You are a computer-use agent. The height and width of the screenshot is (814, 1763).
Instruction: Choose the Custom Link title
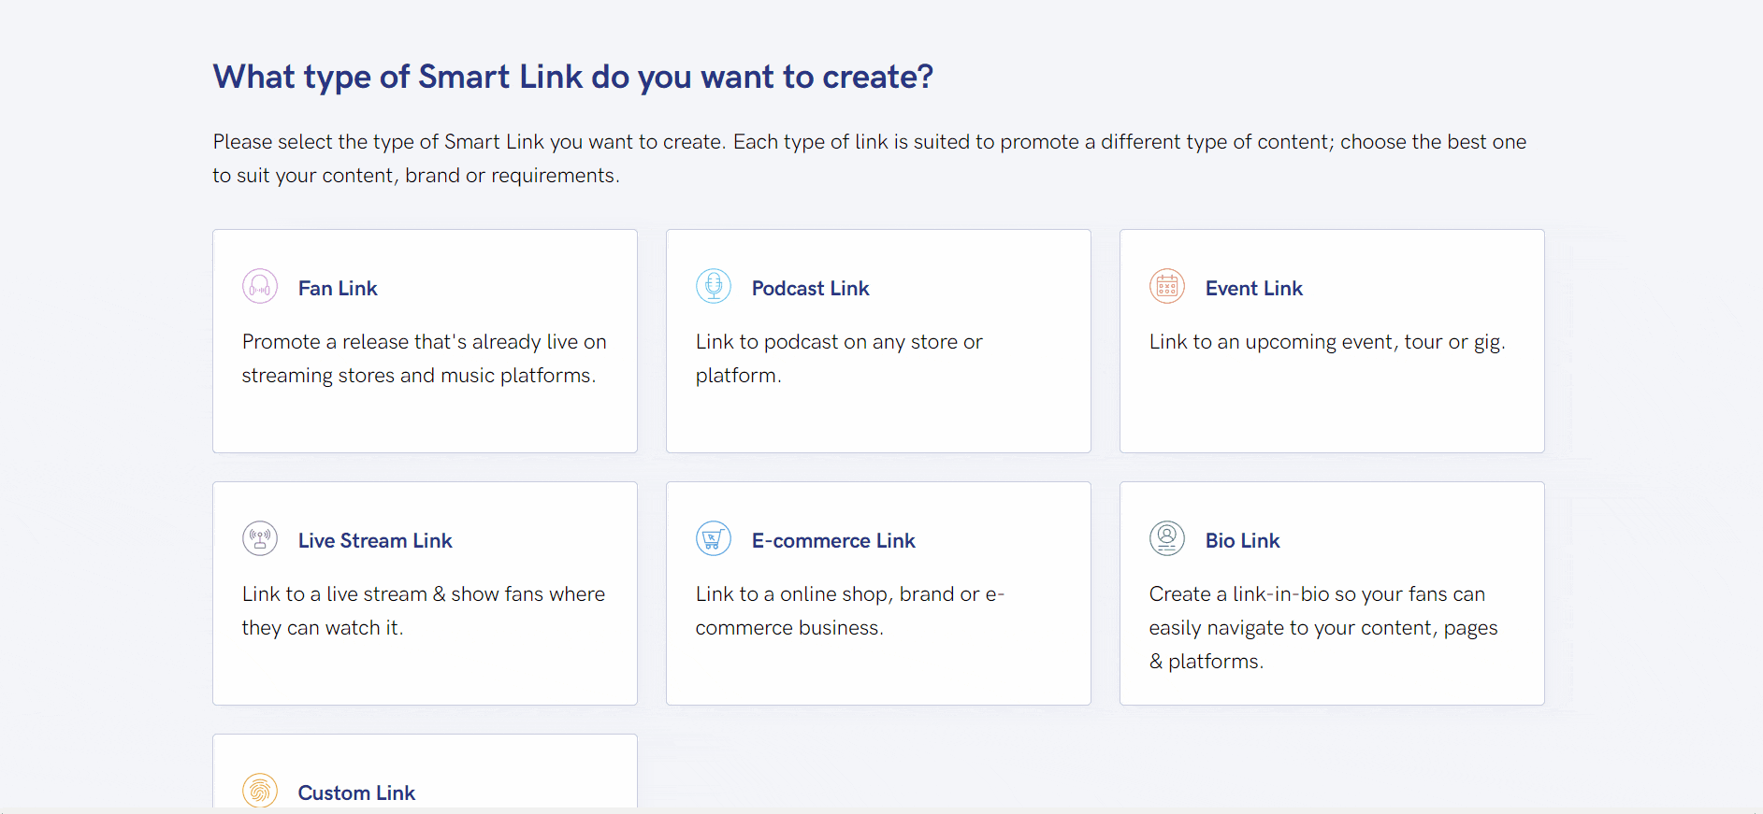tap(356, 793)
